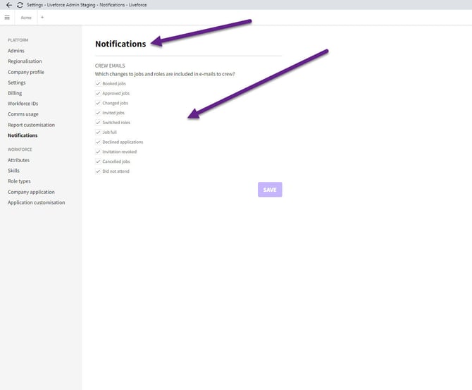472x390 pixels.
Task: Go back with the back arrow icon
Action: pyautogui.click(x=9, y=5)
